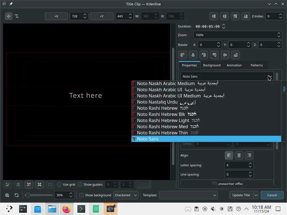Open Firefox from the taskbar
This screenshot has height=215, width=287.
point(66,209)
